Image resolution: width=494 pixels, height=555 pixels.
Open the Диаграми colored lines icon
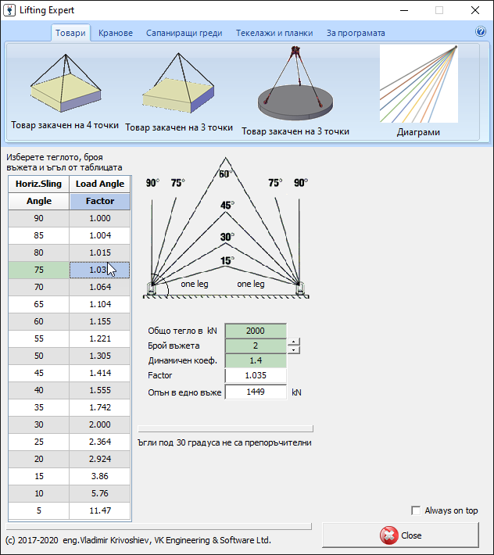(x=418, y=84)
